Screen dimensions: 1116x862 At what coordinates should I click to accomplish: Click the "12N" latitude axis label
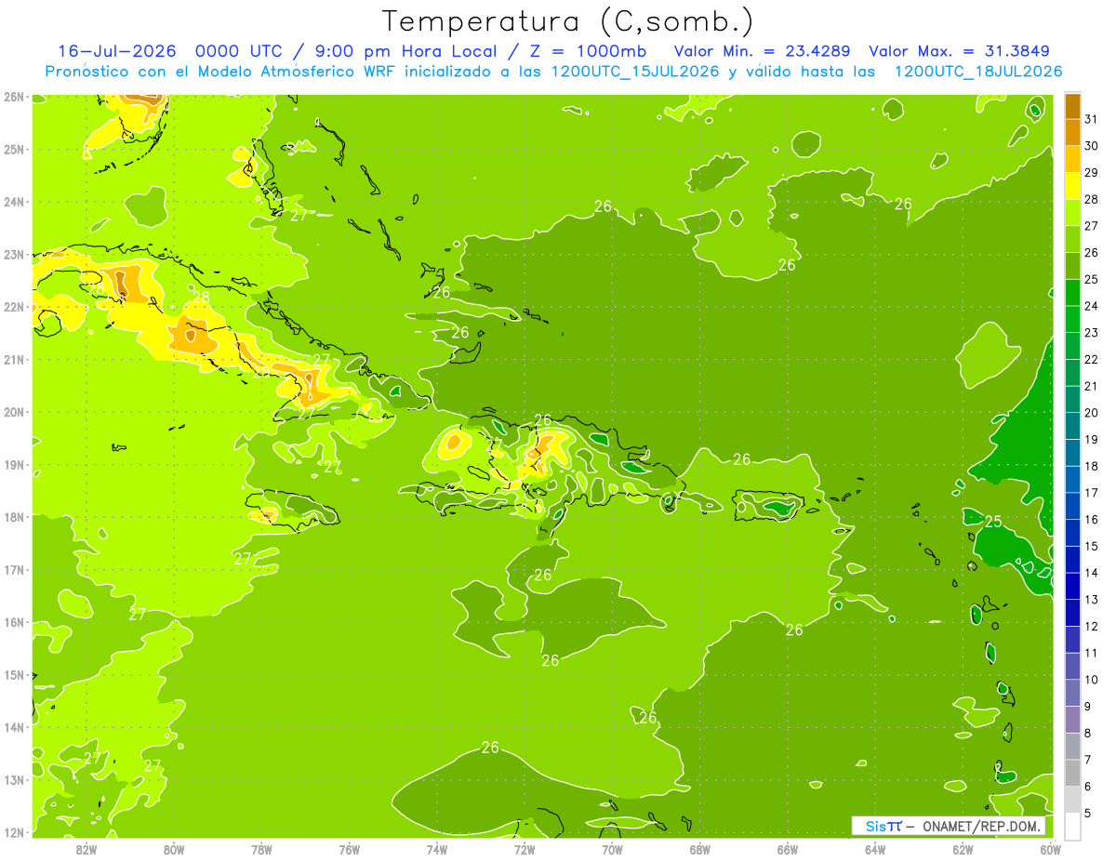[13, 832]
